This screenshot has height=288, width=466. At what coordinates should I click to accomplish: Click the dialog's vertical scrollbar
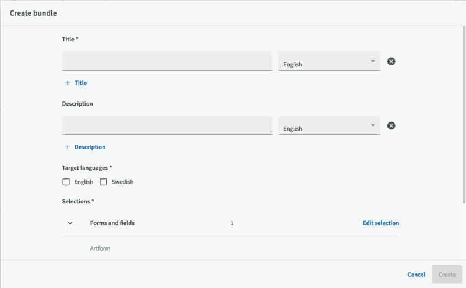coord(464,117)
